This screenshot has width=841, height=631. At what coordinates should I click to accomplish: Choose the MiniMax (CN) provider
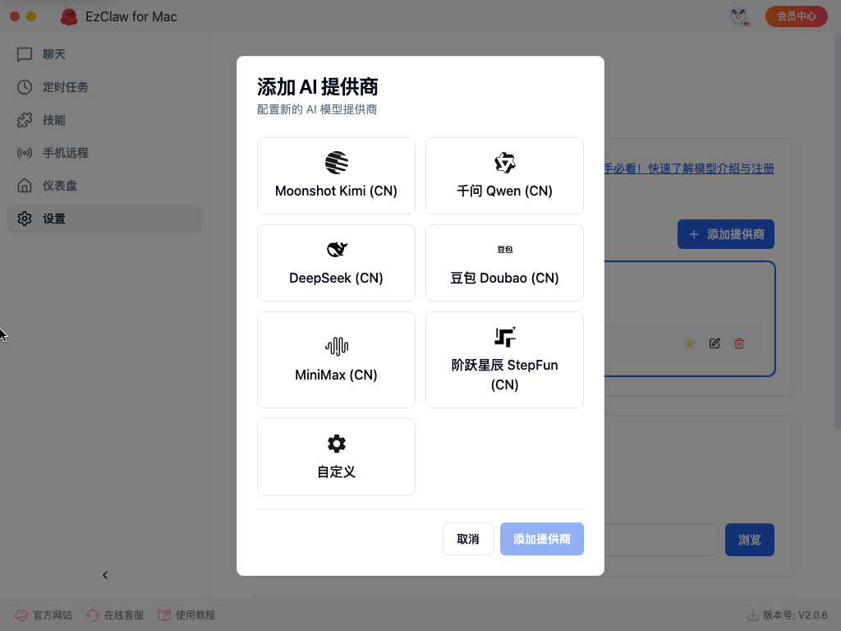(336, 360)
